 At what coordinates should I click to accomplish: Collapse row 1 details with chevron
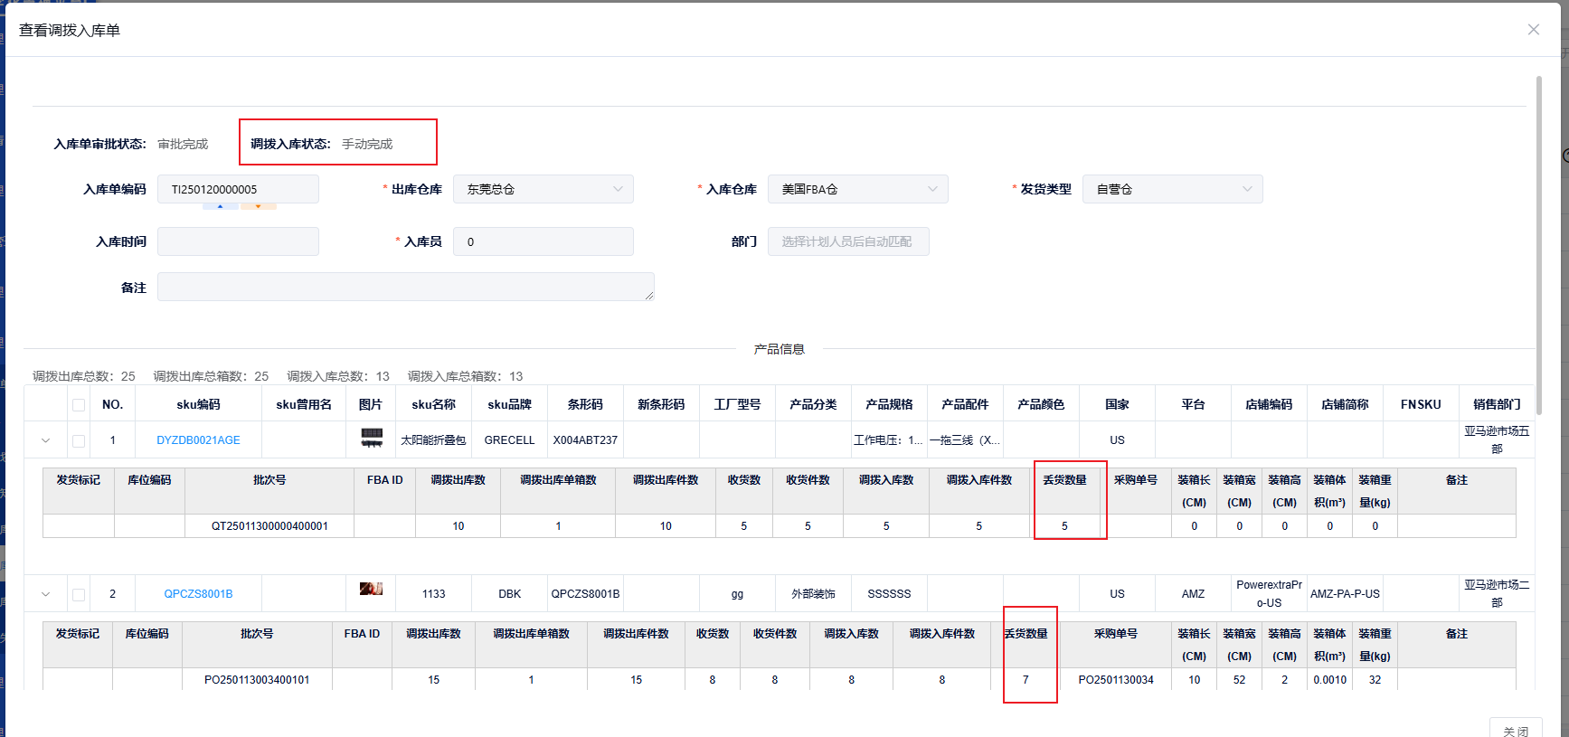tap(45, 440)
